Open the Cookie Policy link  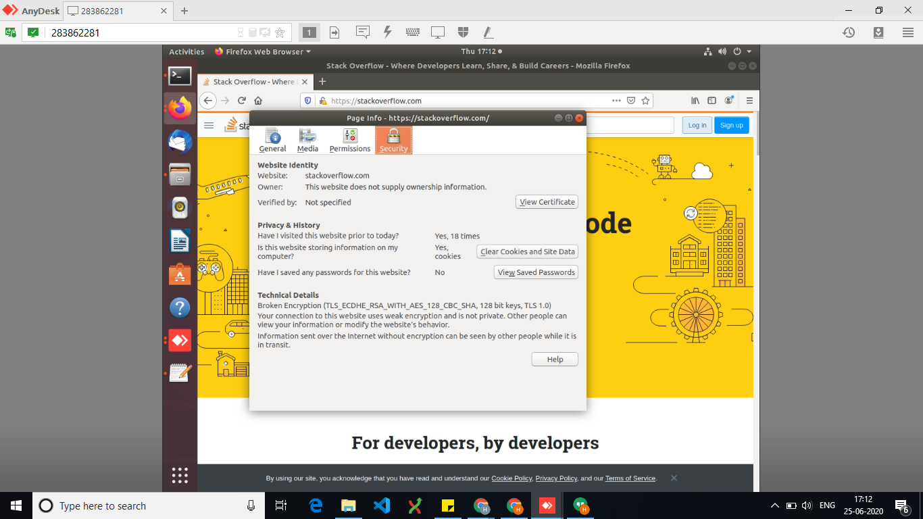click(x=512, y=478)
